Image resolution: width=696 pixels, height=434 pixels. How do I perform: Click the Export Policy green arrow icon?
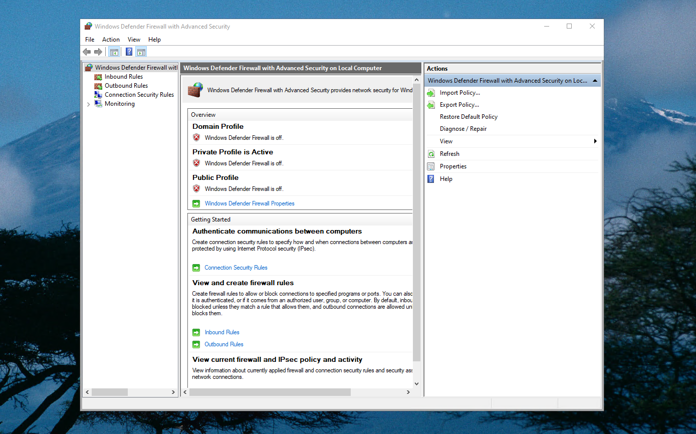[431, 105]
